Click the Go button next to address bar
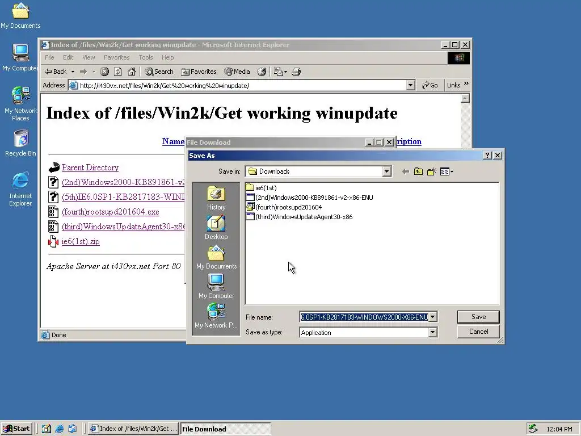Screen dimensions: 581x436 click(430, 85)
